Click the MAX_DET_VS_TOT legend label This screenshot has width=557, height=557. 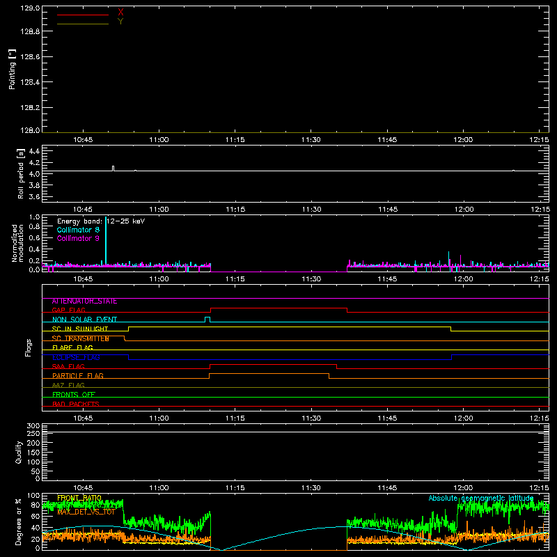click(x=86, y=512)
